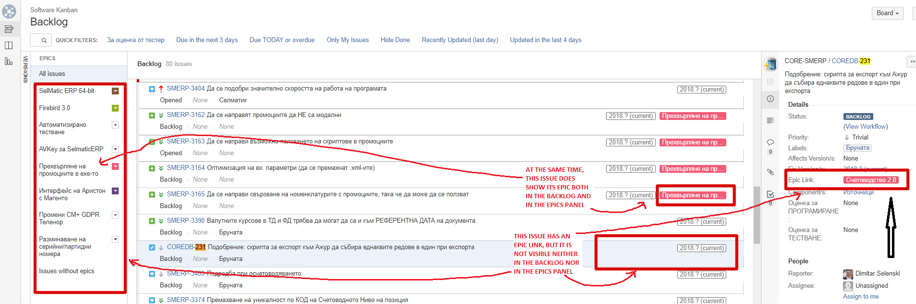Click the quick filter search box
Viewport: 916px width, 304px height.
[41, 40]
